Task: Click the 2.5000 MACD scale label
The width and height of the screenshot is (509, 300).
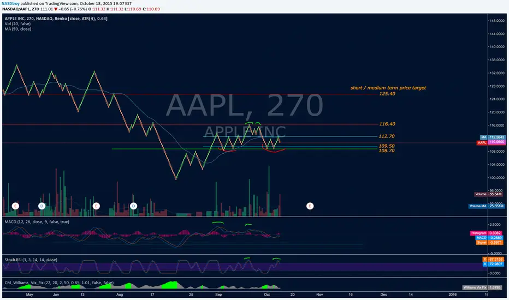Action: tap(495, 224)
